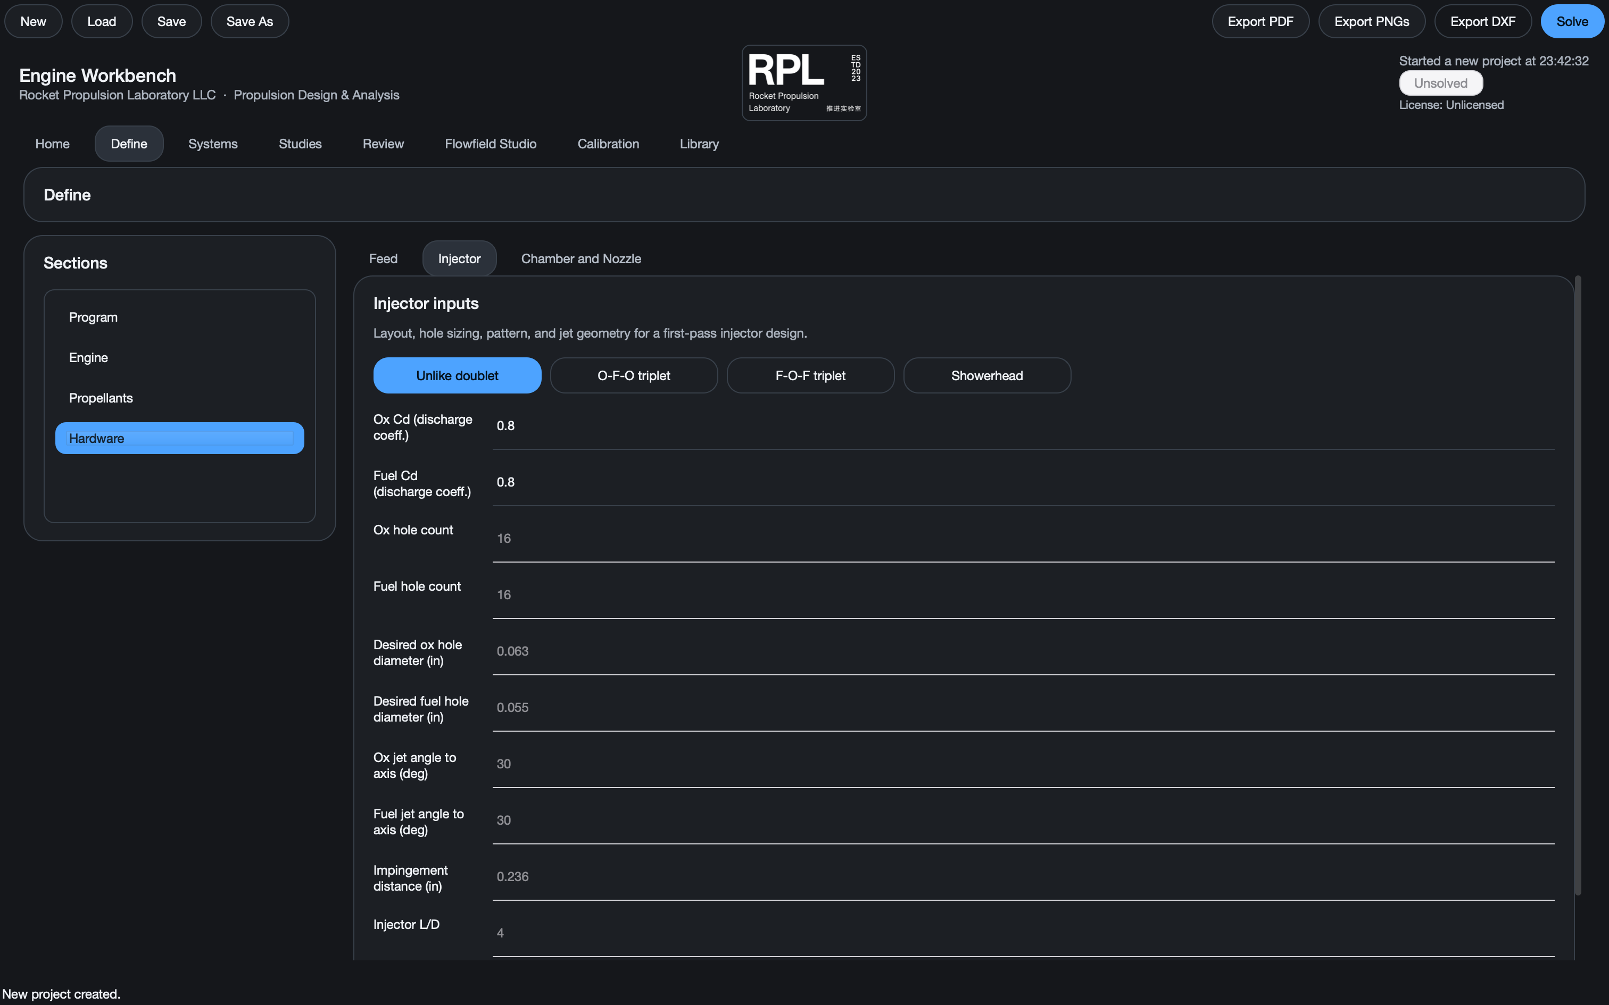This screenshot has width=1609, height=1005.
Task: Click the RPL Rocket Propulsion Laboratory logo
Action: (804, 82)
